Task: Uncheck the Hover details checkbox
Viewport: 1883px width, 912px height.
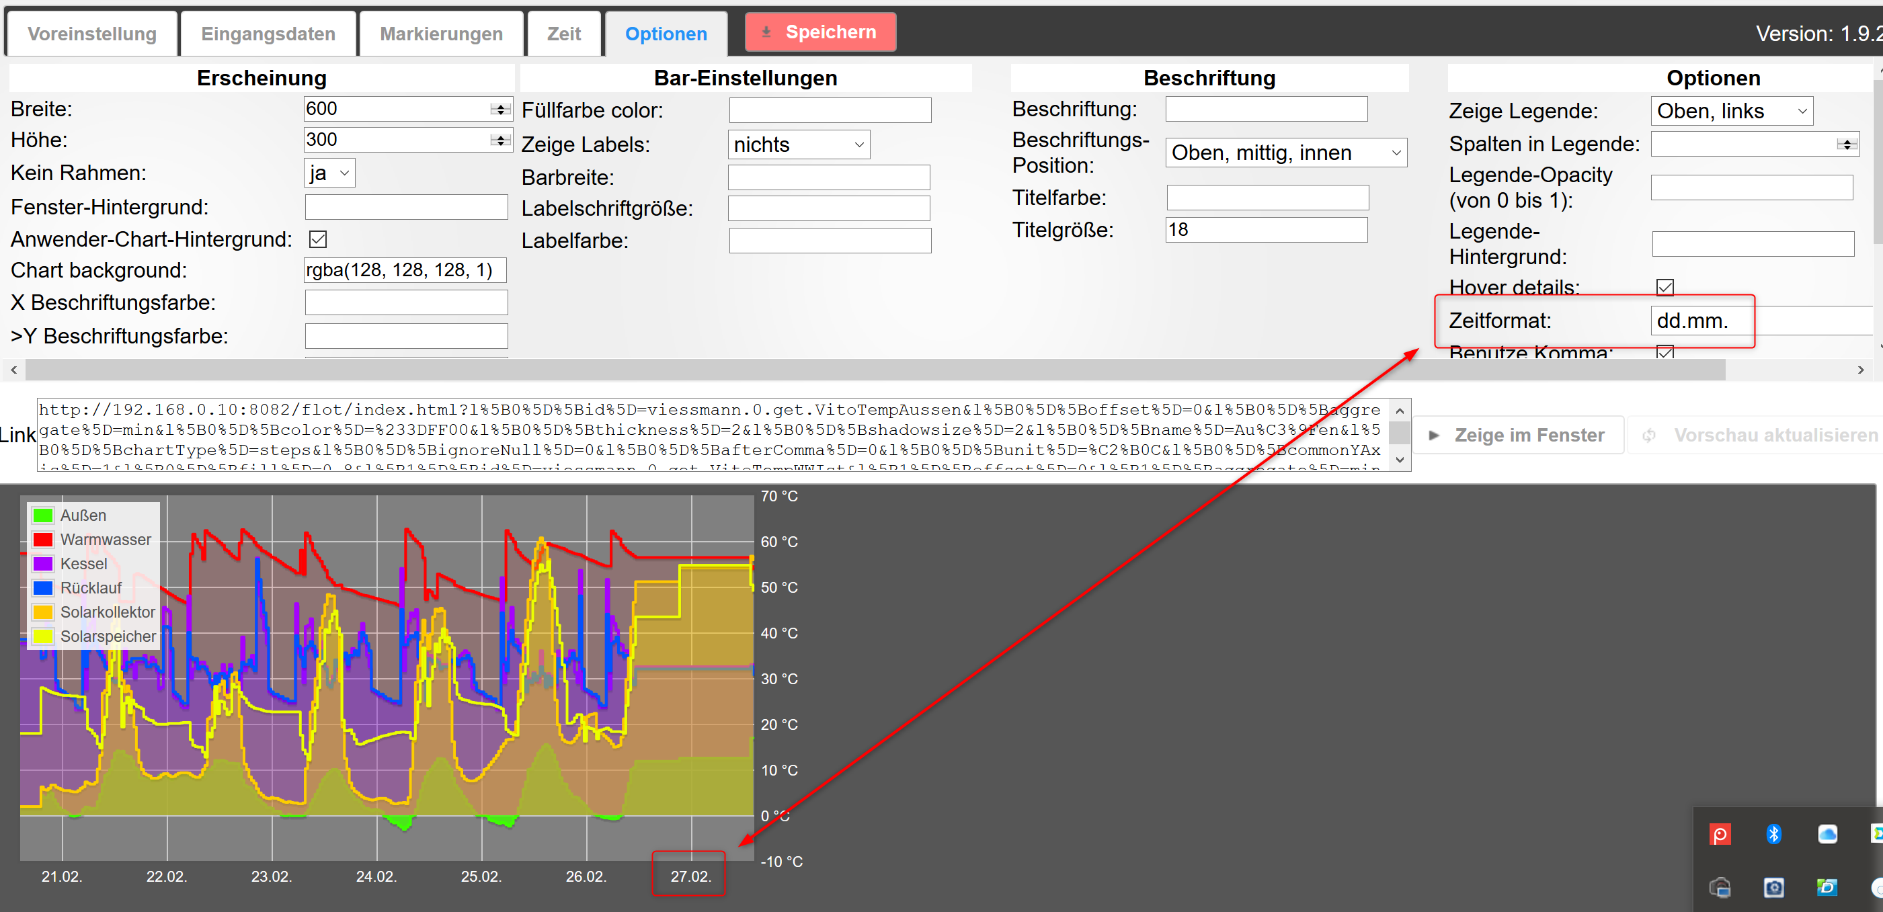Action: (1665, 287)
